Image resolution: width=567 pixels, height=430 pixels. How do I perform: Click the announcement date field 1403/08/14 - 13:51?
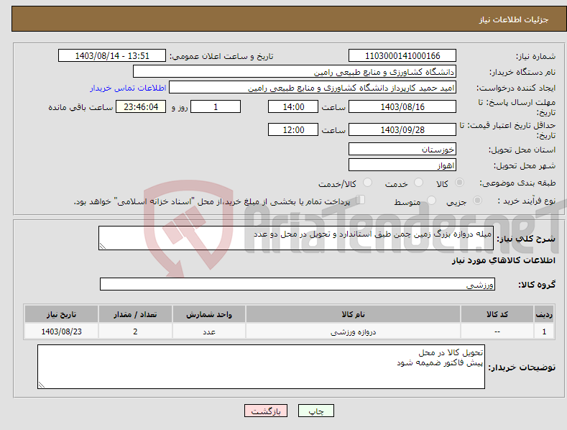pos(112,56)
